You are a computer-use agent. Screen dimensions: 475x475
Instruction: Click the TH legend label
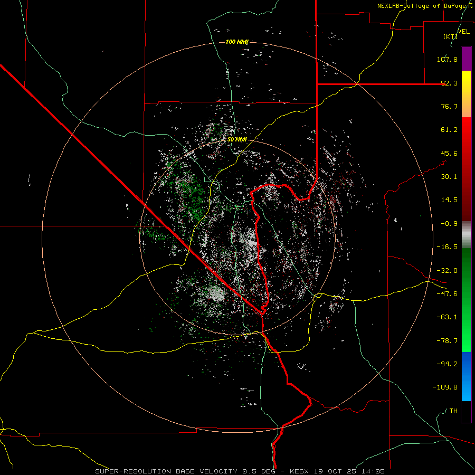click(453, 411)
